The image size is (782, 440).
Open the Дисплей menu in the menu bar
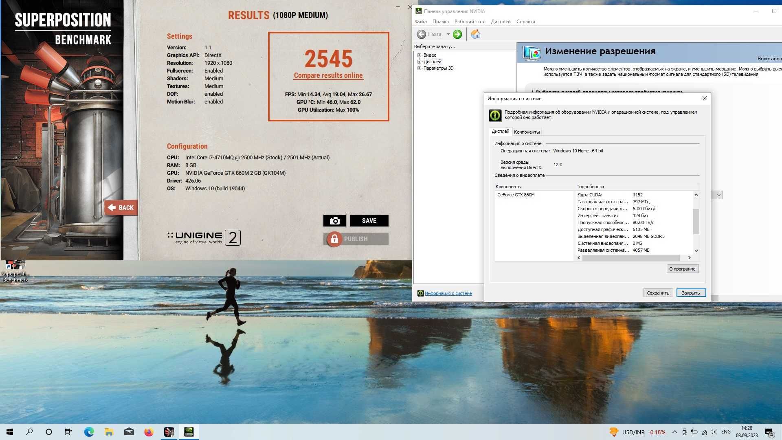point(501,22)
